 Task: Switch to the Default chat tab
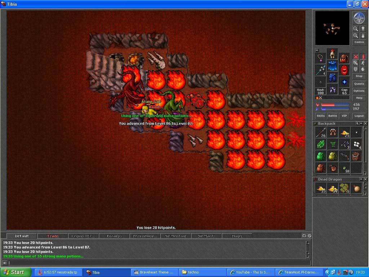(22, 236)
